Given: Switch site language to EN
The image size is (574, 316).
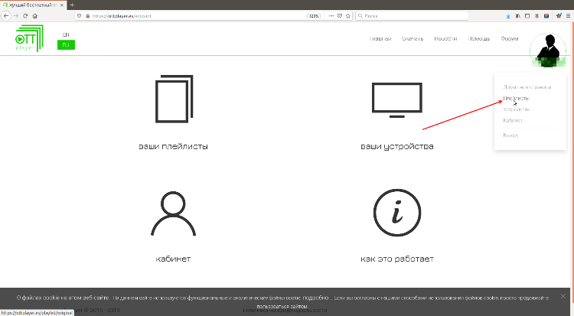Looking at the screenshot, I should 66,34.
